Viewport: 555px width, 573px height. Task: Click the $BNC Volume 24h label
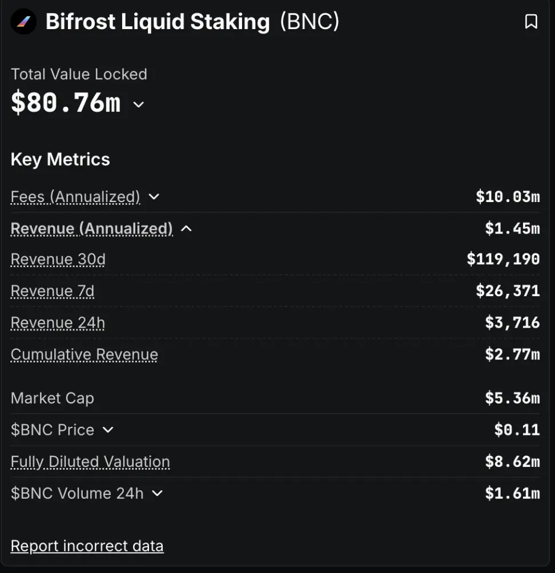click(x=77, y=493)
